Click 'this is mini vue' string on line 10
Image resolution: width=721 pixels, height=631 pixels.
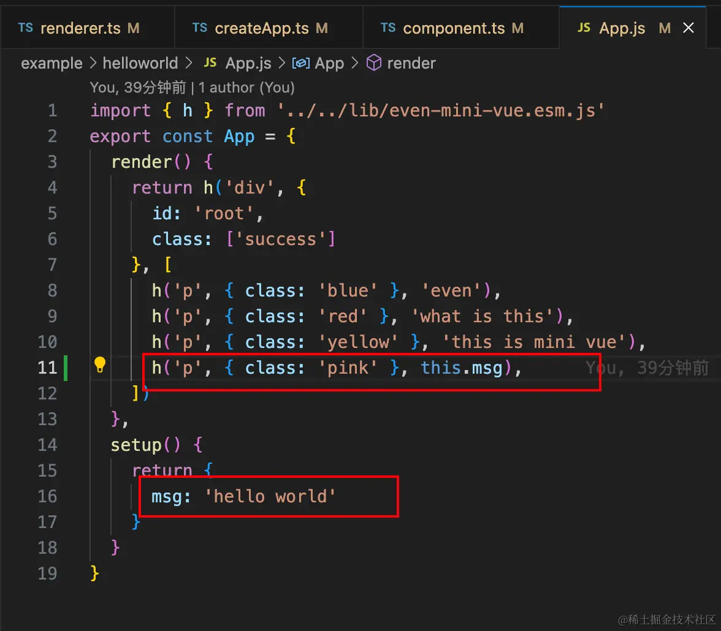(533, 342)
